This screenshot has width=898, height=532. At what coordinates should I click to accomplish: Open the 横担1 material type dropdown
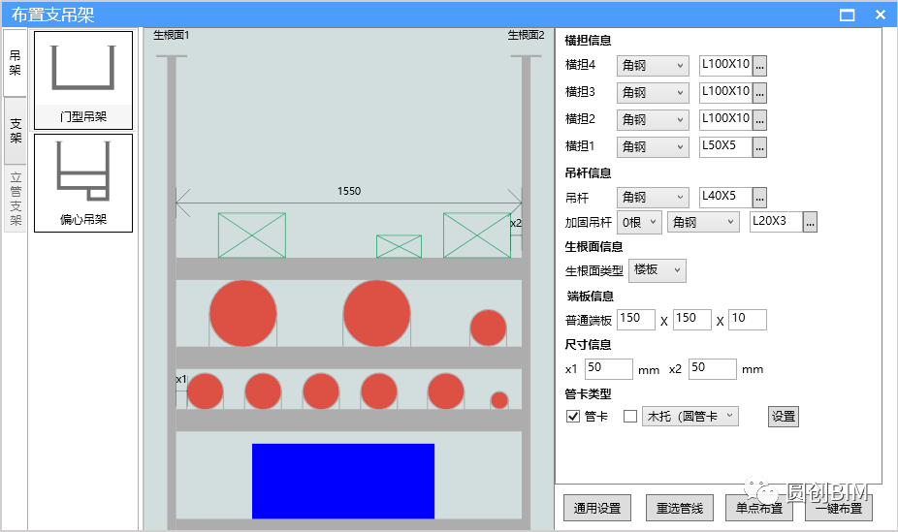(653, 147)
